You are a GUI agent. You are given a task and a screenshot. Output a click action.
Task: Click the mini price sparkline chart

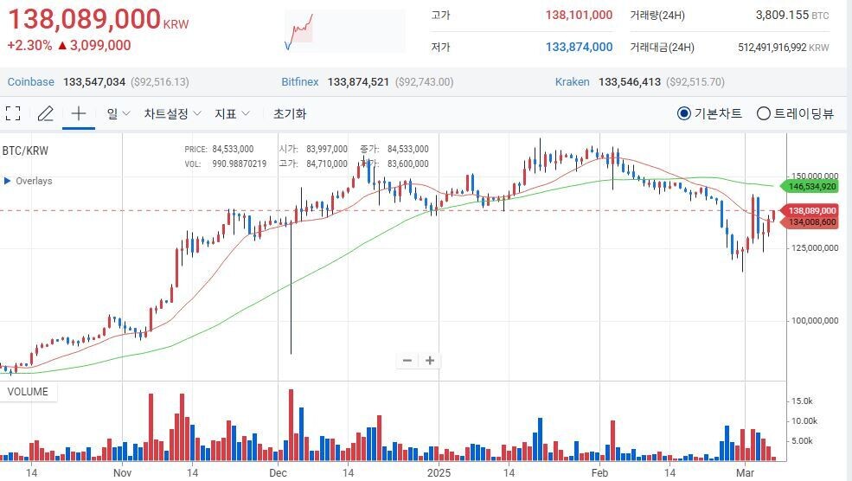(344, 31)
